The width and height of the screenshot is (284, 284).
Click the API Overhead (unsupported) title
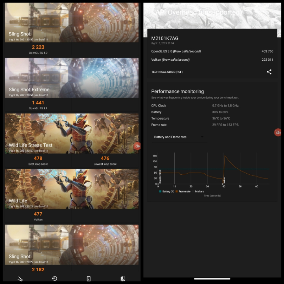pyautogui.click(x=199, y=12)
